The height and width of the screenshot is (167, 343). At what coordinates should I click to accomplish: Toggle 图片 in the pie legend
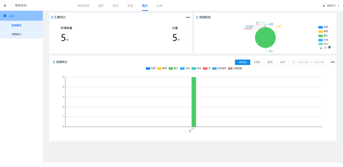click(323, 36)
